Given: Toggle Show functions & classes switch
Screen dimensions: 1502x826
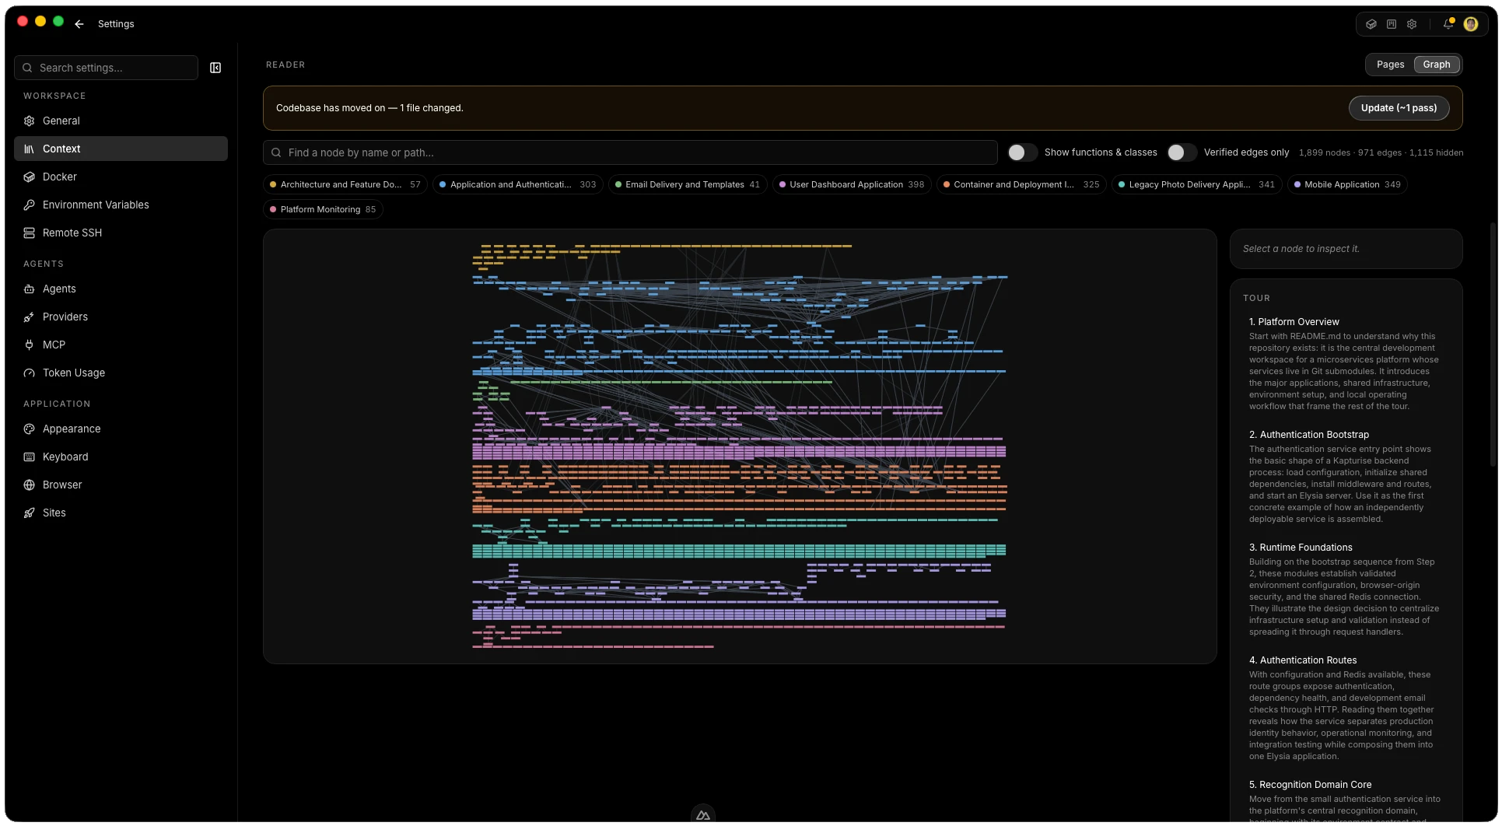Looking at the screenshot, I should (1022, 152).
